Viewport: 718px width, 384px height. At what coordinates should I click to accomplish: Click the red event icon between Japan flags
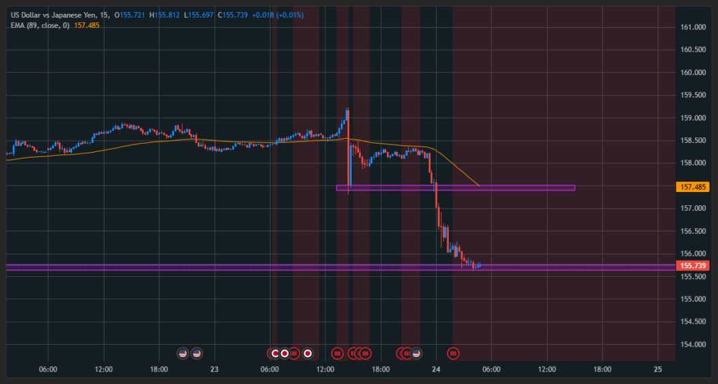click(x=294, y=352)
